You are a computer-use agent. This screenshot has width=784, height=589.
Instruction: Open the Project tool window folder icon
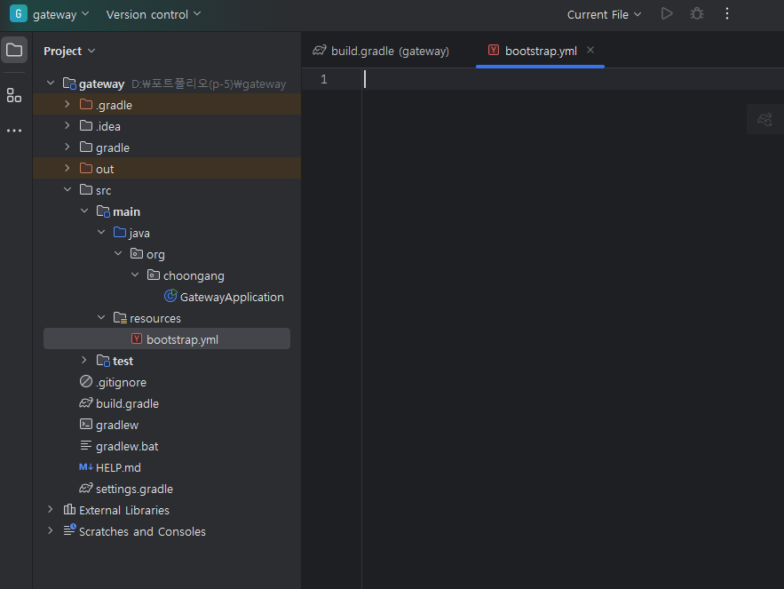(x=14, y=51)
